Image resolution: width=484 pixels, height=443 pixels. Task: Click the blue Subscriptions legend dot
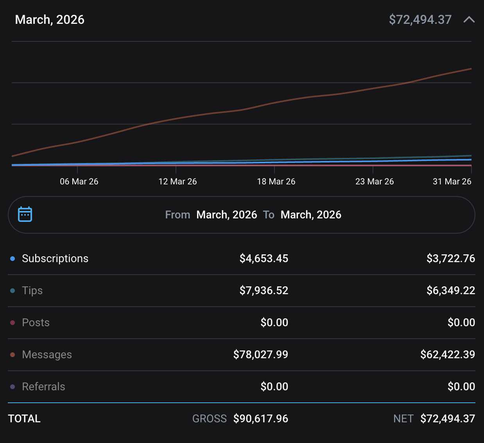click(13, 259)
